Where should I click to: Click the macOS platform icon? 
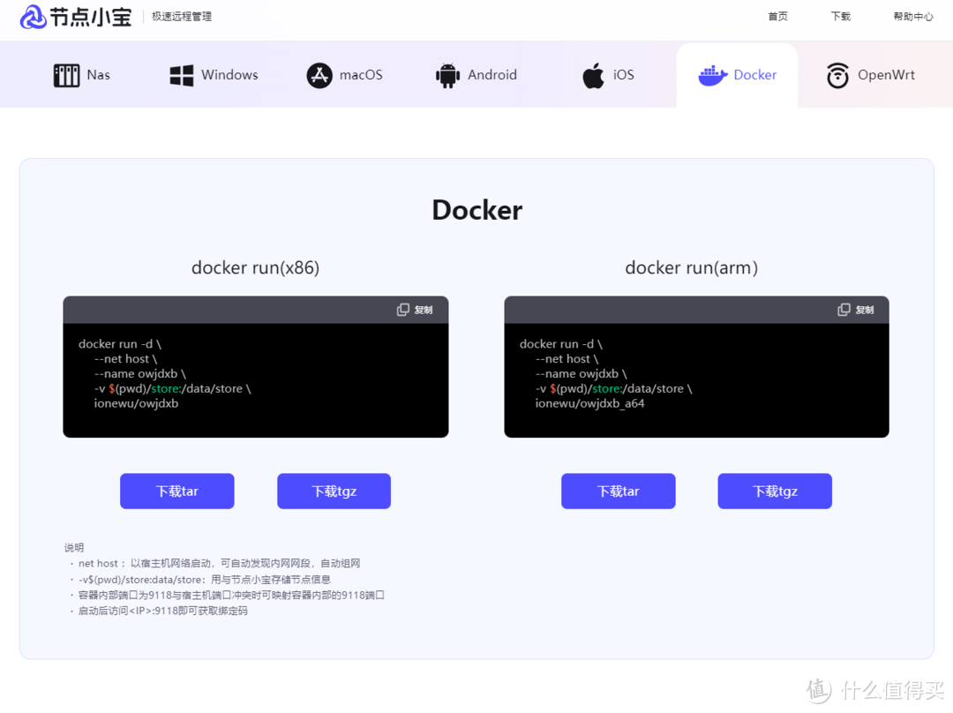[319, 75]
